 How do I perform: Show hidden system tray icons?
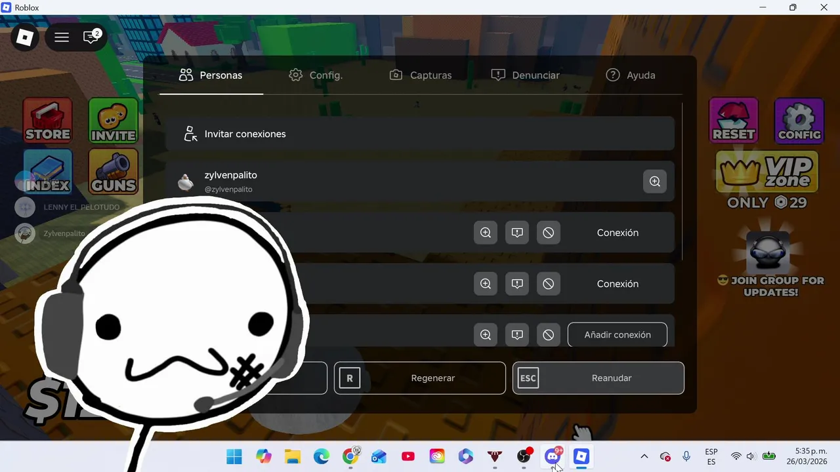pyautogui.click(x=644, y=457)
